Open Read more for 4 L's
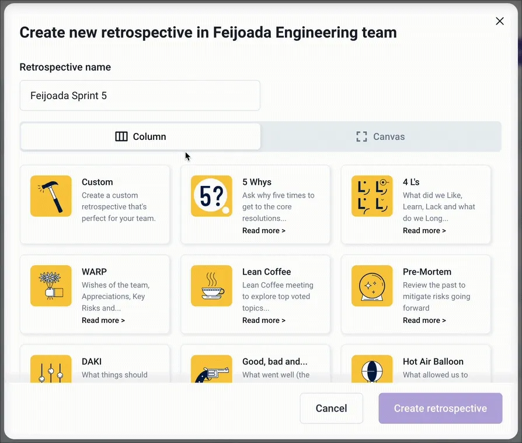The width and height of the screenshot is (522, 443). 424,230
